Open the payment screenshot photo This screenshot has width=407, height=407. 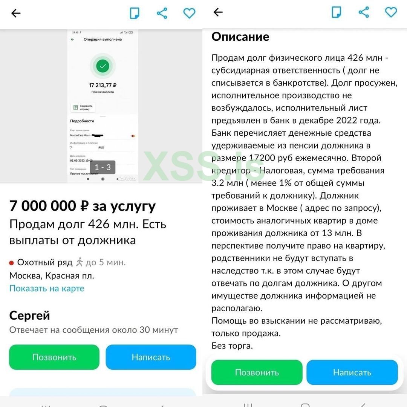[x=103, y=106]
